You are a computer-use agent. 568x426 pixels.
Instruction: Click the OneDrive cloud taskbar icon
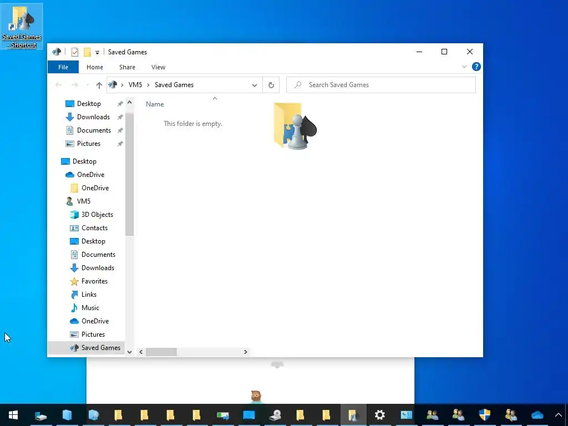537,415
